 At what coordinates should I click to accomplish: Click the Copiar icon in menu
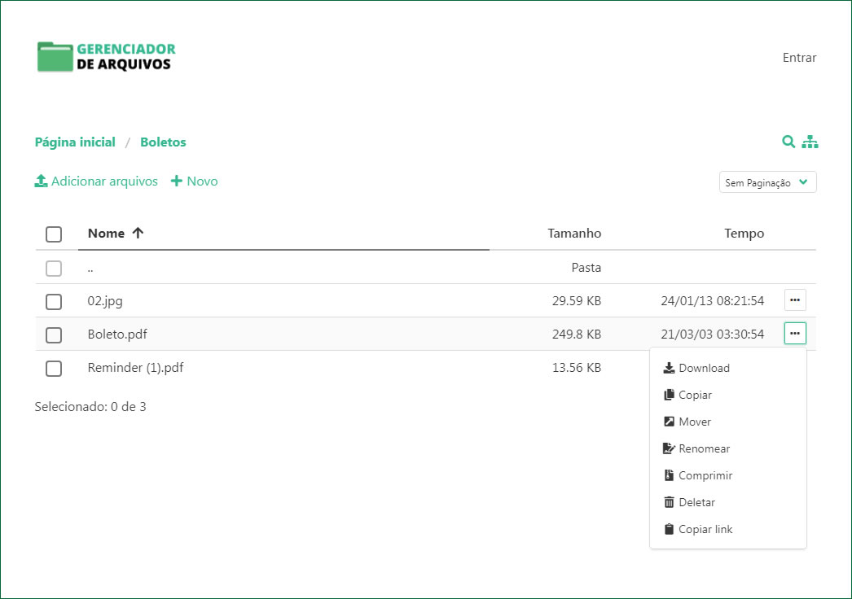[x=669, y=395]
